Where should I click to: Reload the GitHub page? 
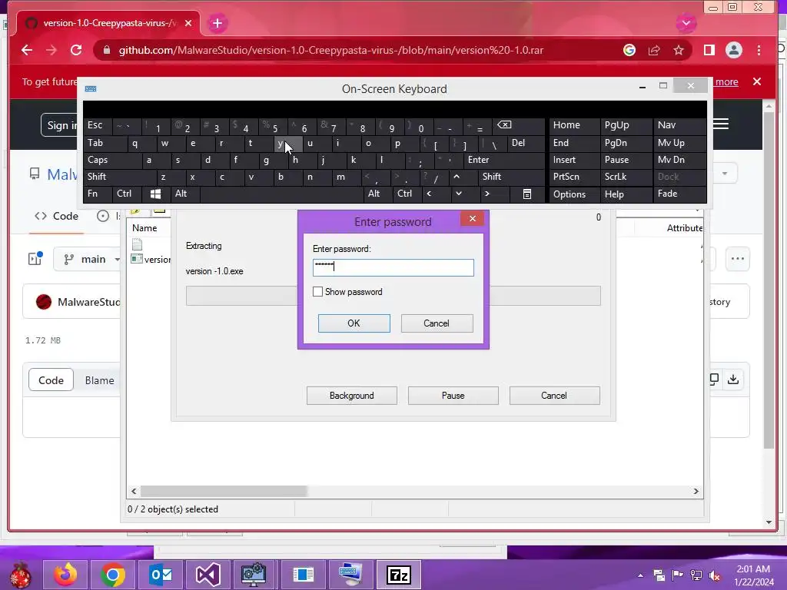pos(76,50)
